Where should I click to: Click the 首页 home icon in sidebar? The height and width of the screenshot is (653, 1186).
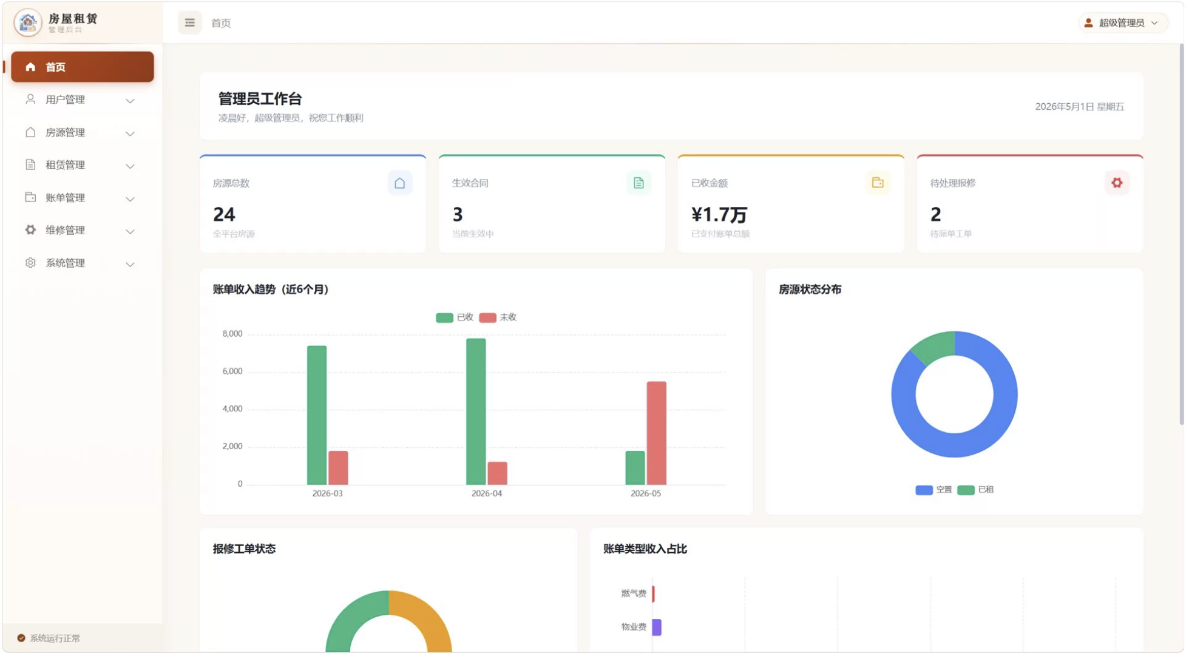tap(30, 67)
